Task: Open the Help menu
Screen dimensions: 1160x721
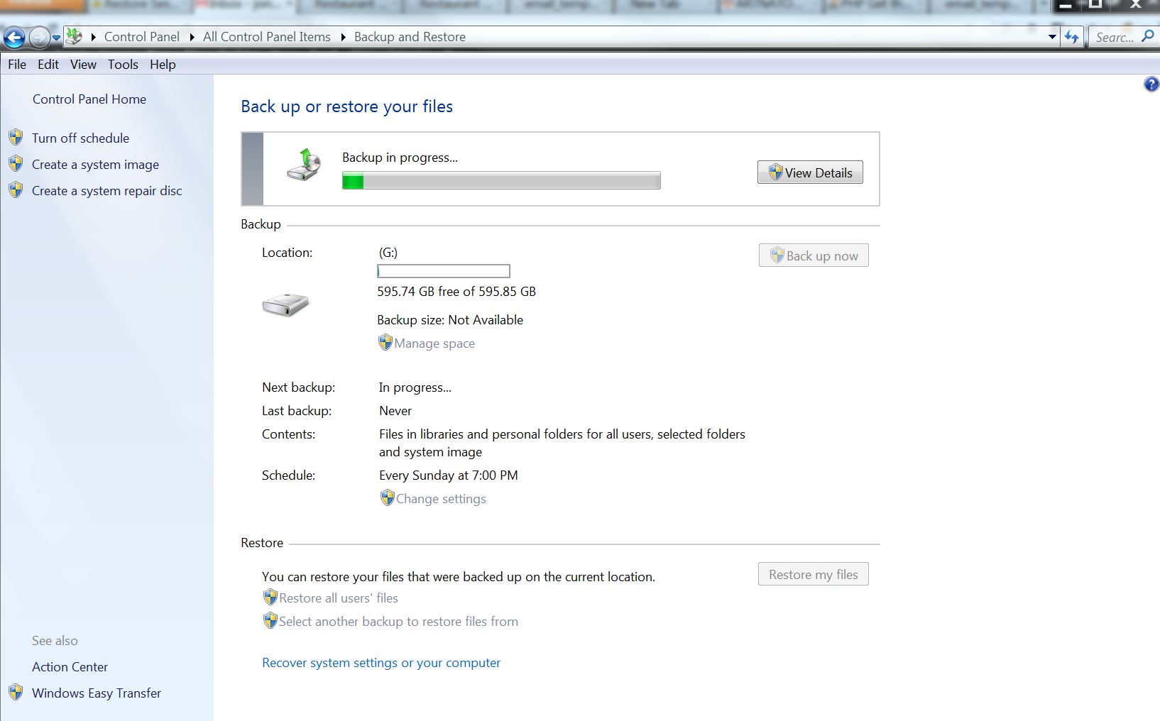Action: coord(163,65)
